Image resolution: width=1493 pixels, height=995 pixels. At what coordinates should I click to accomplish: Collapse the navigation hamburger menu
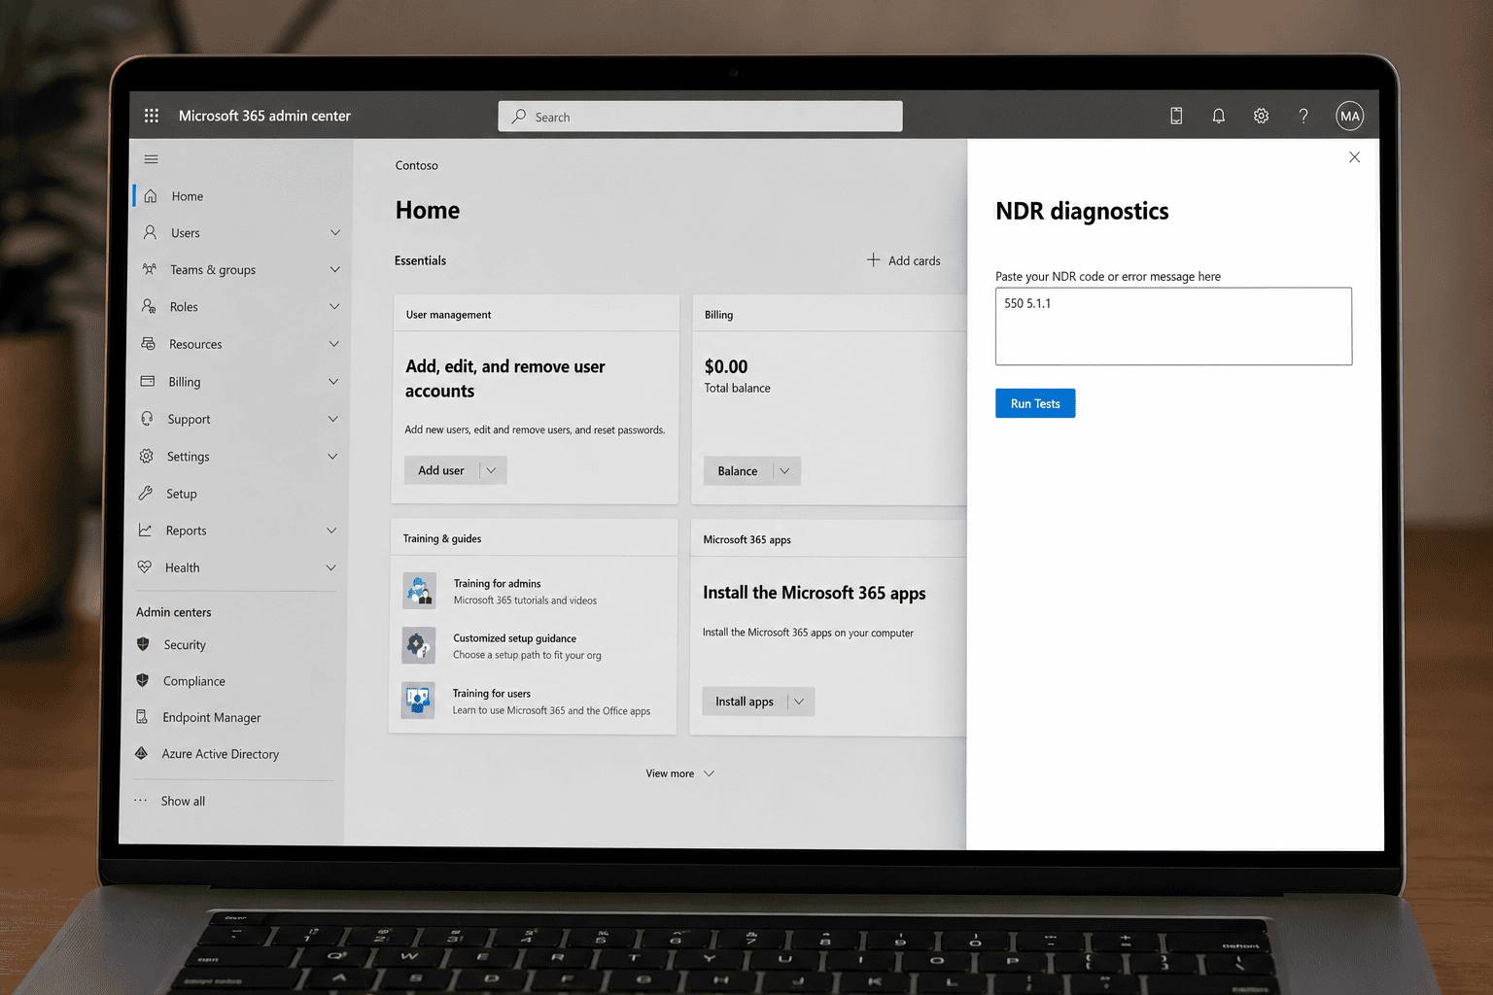[152, 159]
